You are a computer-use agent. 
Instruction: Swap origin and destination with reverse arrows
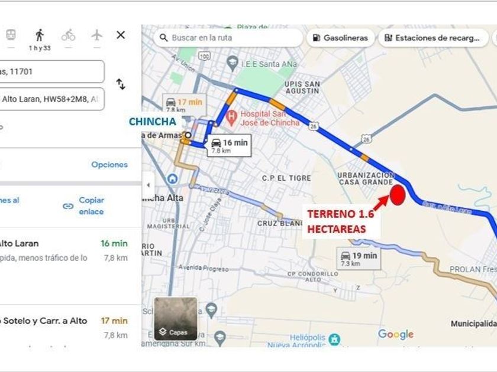(121, 84)
